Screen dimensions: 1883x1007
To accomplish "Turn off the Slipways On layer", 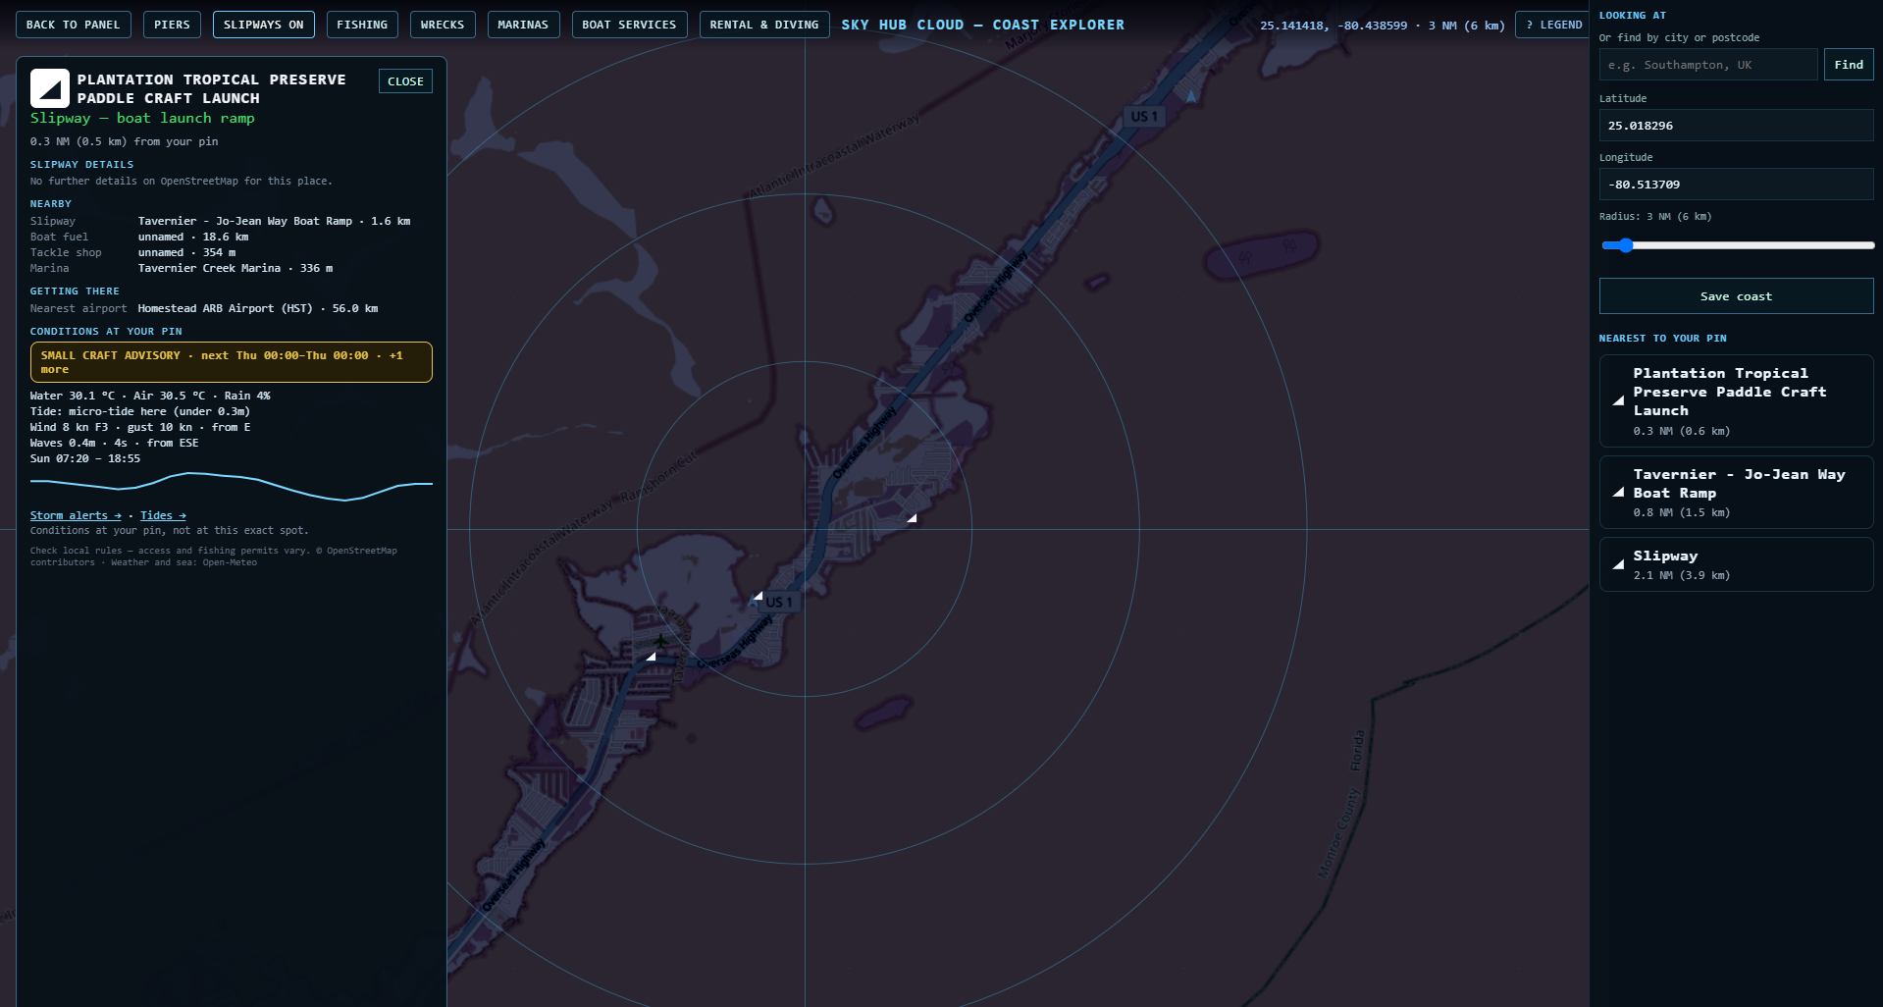I will click(x=263, y=25).
